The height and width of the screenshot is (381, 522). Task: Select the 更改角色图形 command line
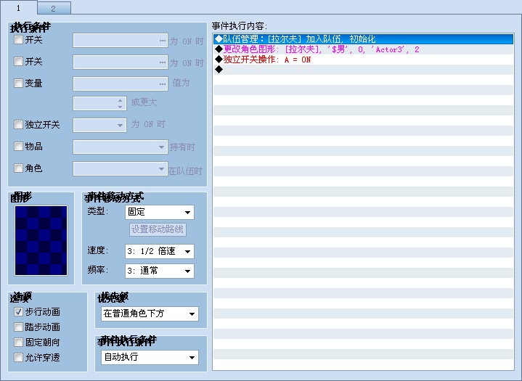[363, 49]
